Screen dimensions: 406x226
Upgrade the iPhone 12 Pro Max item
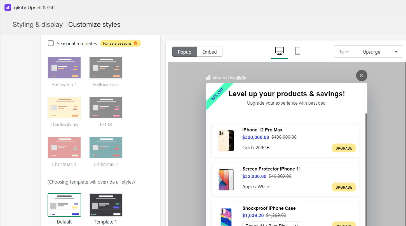point(344,148)
